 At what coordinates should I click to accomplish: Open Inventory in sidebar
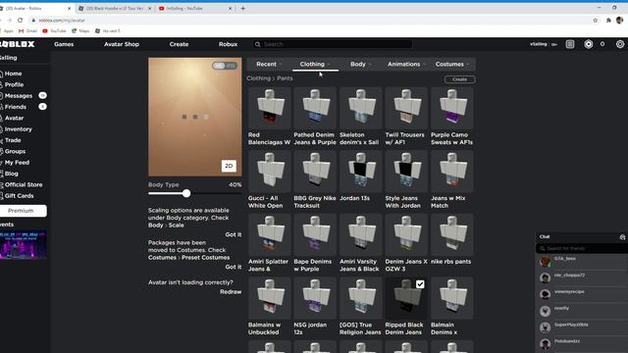point(18,129)
